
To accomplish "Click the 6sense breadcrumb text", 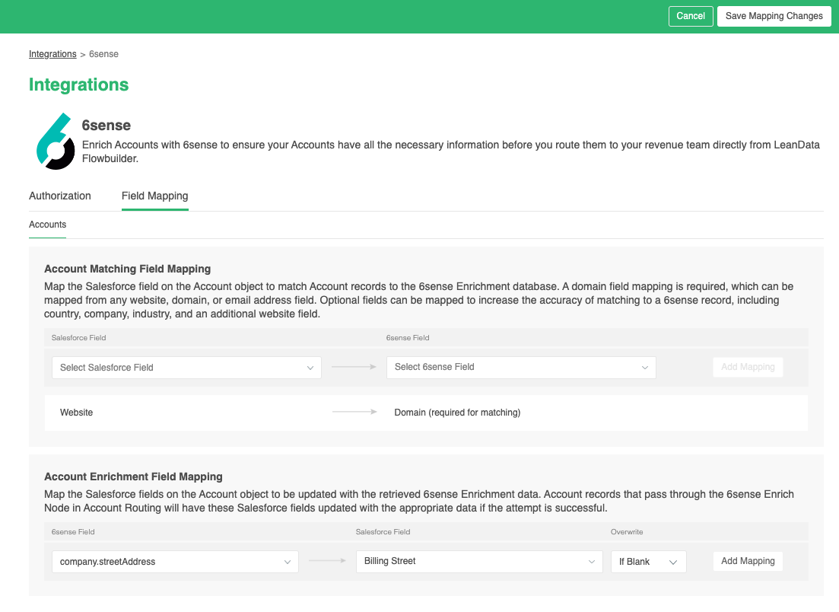I will click(x=103, y=54).
